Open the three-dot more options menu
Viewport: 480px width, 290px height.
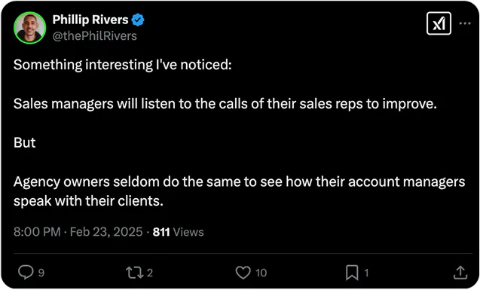coord(465,23)
